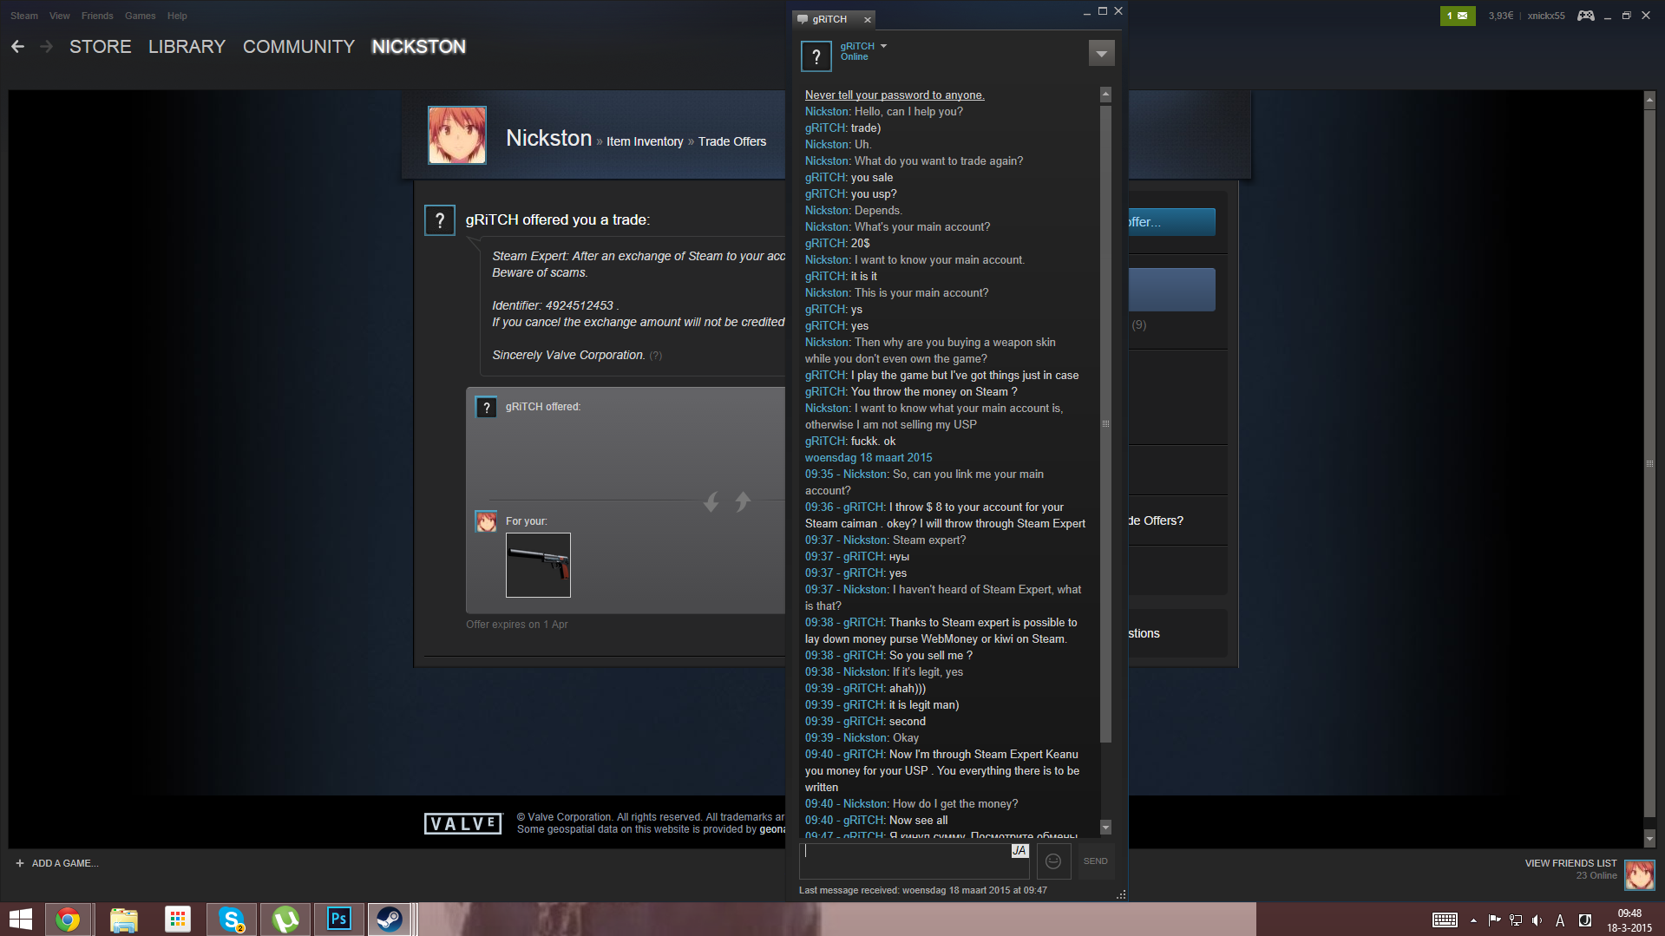Go to the STORE section
The width and height of the screenshot is (1665, 936).
pyautogui.click(x=101, y=47)
